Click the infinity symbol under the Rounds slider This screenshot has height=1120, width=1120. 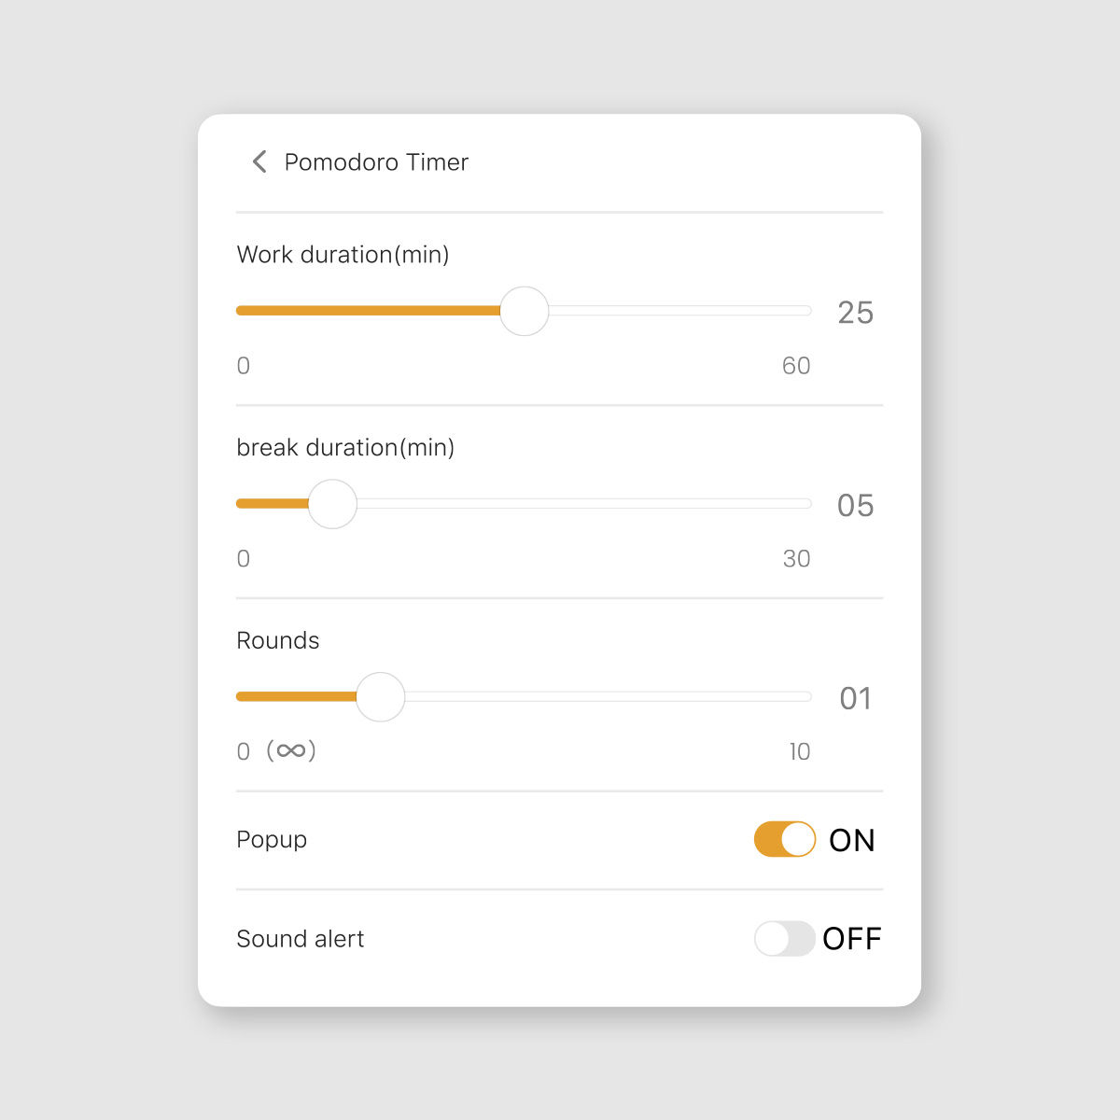[290, 751]
